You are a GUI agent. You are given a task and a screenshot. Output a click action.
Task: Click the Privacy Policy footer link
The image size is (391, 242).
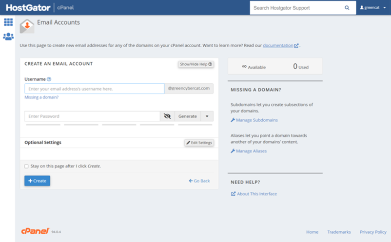pos(373,232)
